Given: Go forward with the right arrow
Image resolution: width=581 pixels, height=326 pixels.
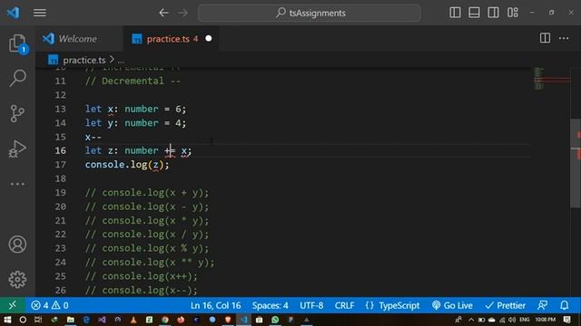Looking at the screenshot, I should coord(183,13).
